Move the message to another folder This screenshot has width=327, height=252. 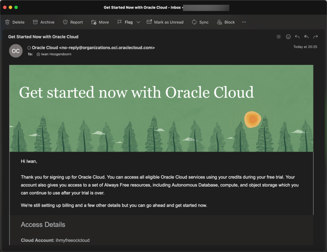(100, 22)
